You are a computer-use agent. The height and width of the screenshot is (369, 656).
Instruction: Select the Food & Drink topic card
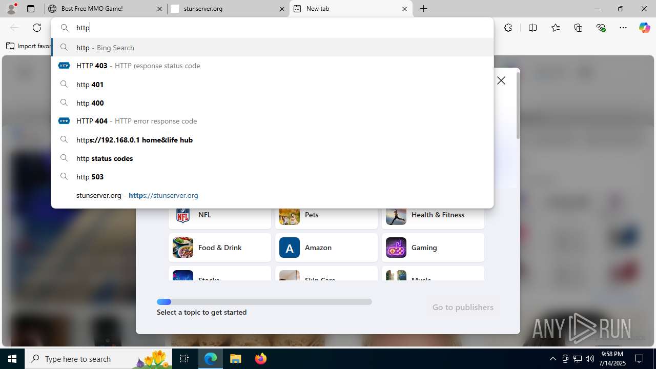[x=220, y=248]
